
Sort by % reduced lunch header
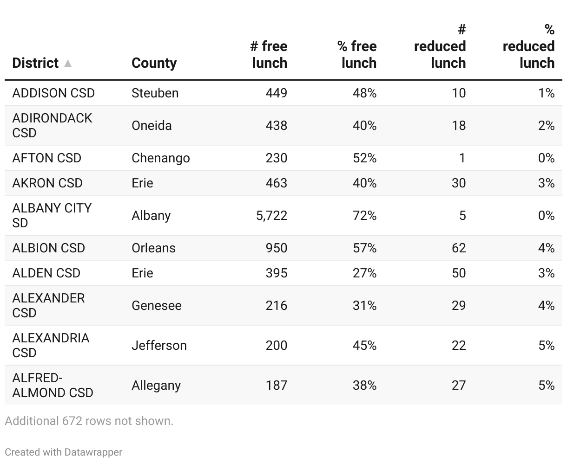point(528,46)
